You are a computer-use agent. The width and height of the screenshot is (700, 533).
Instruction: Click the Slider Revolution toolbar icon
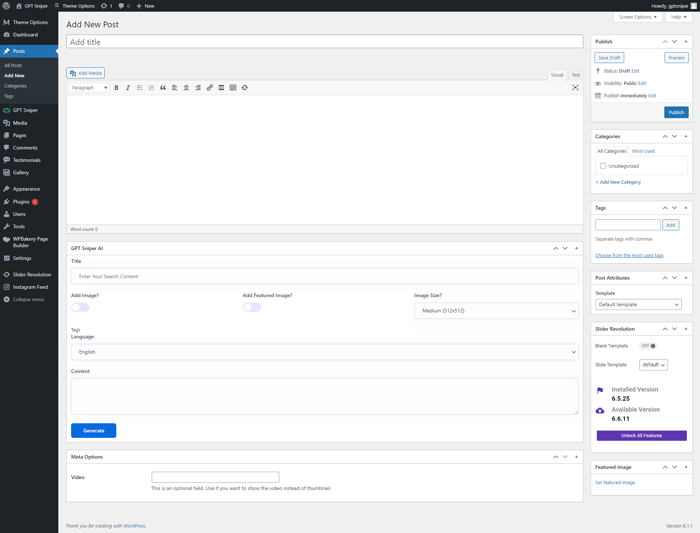pos(245,87)
